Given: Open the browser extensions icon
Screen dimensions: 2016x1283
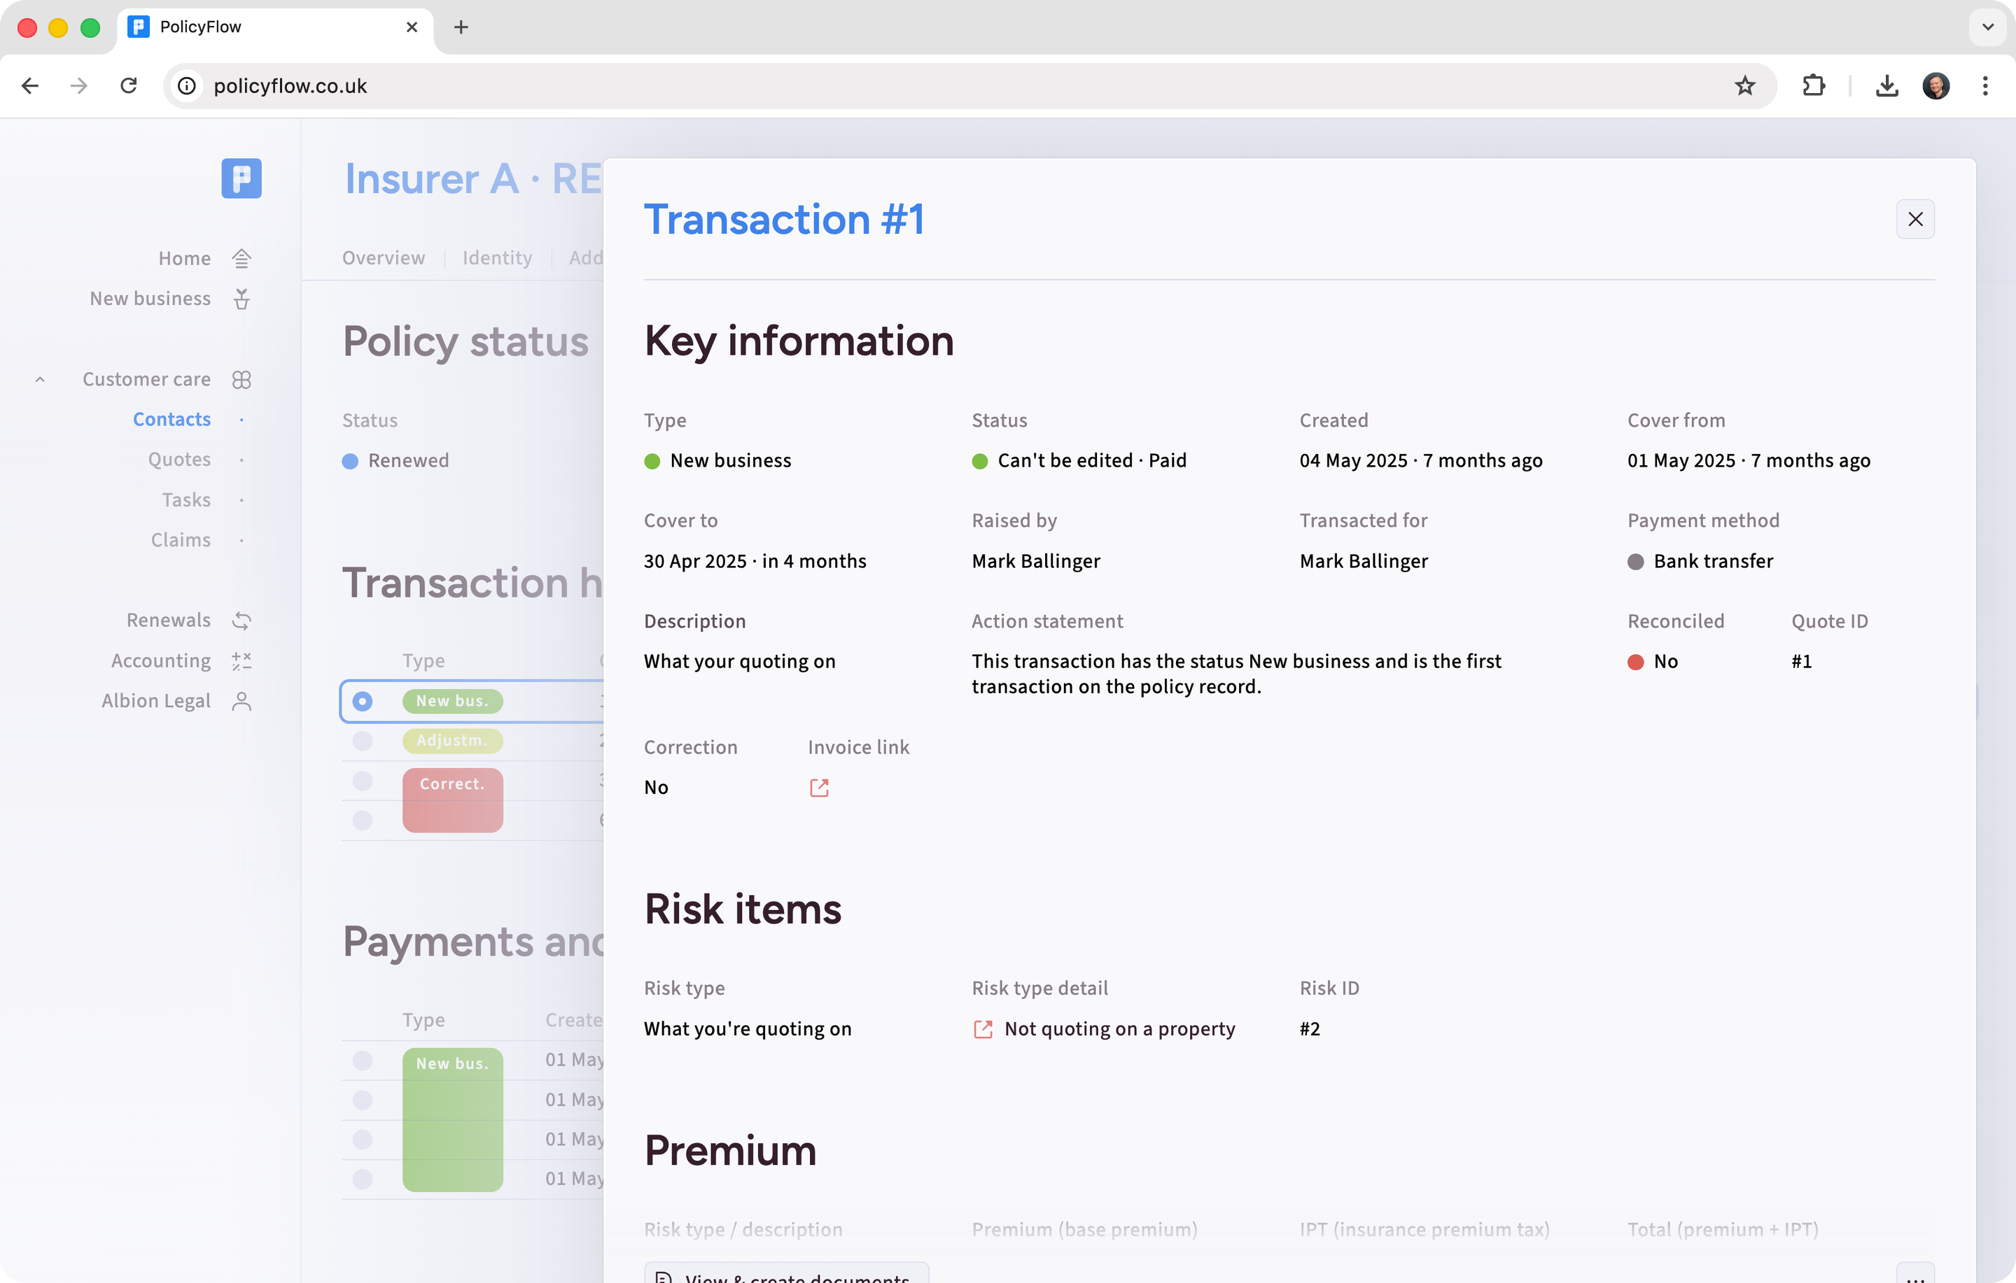Looking at the screenshot, I should pyautogui.click(x=1814, y=85).
